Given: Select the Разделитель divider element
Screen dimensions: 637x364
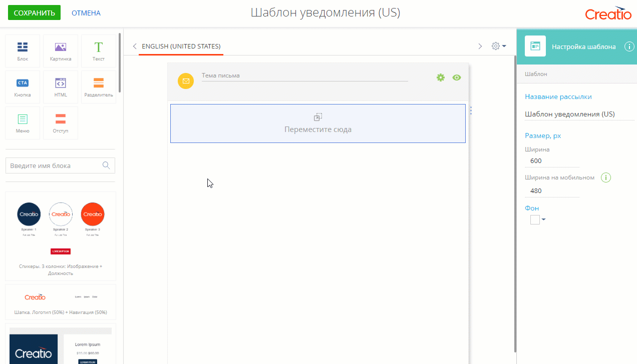Looking at the screenshot, I should click(x=99, y=87).
